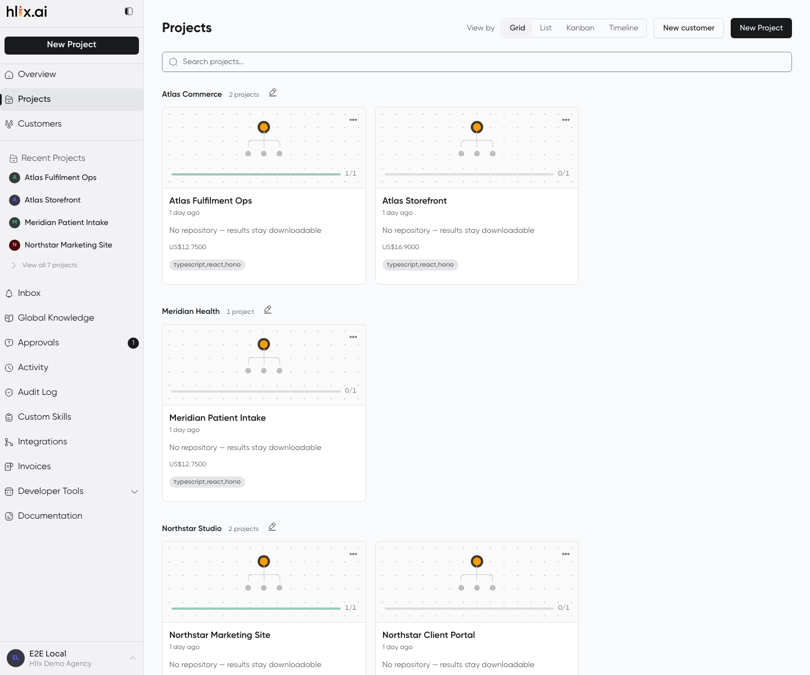
Task: Click the Integrations branch icon
Action: click(9, 442)
